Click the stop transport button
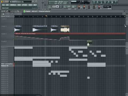The height and width of the screenshot is (96, 128). 57,7
